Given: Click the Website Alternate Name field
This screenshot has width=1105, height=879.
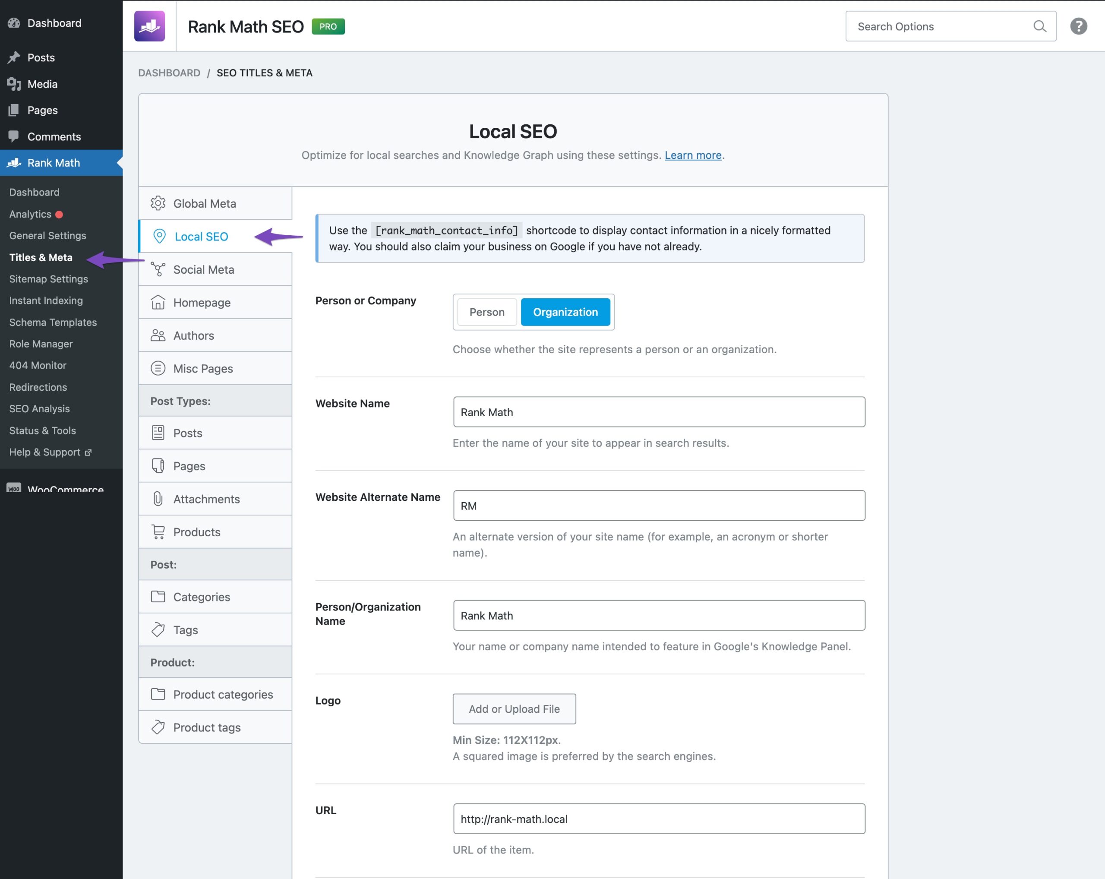Looking at the screenshot, I should pyautogui.click(x=659, y=506).
